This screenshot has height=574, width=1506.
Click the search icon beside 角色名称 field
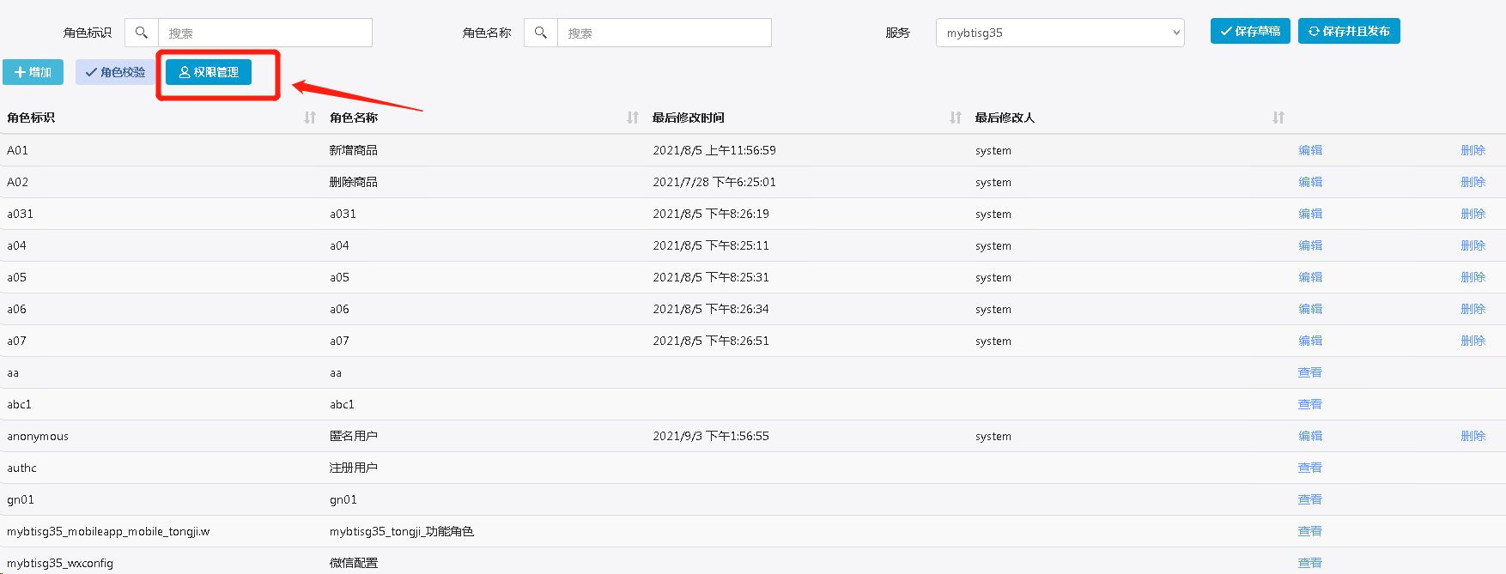click(541, 33)
